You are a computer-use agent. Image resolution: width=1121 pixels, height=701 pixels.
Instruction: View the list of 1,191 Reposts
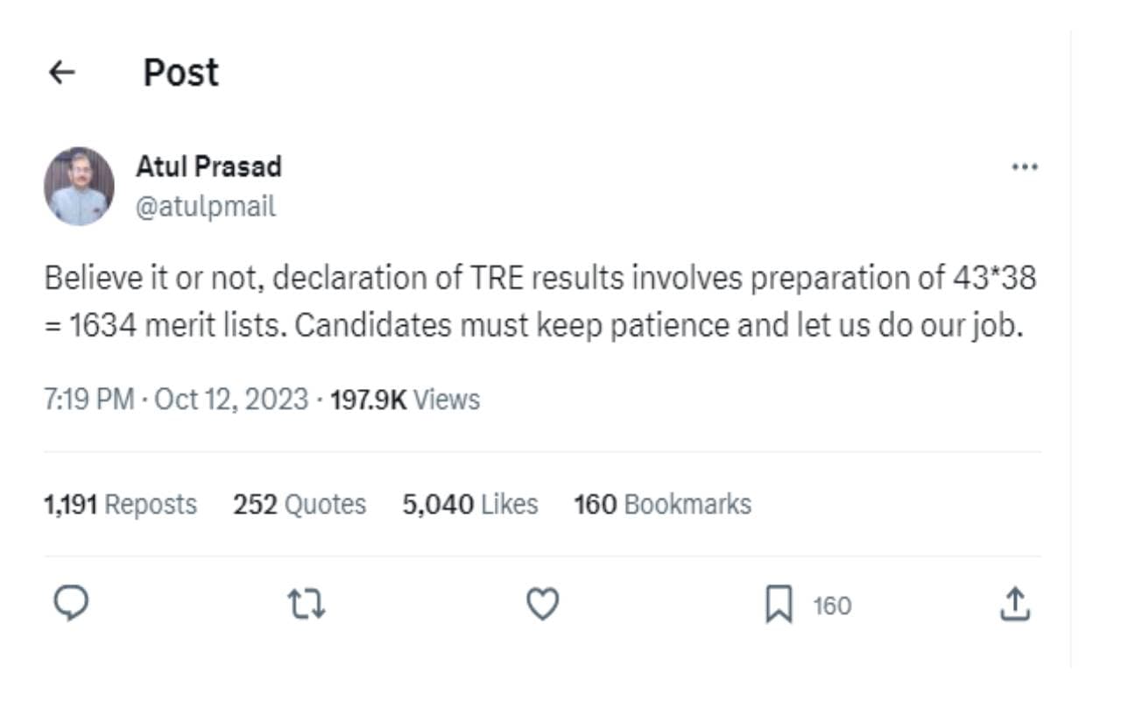click(x=120, y=505)
